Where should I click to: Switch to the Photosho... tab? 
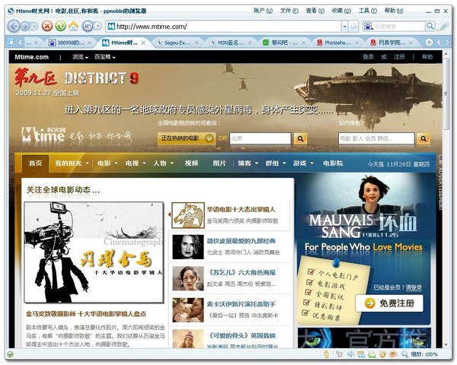click(x=337, y=43)
